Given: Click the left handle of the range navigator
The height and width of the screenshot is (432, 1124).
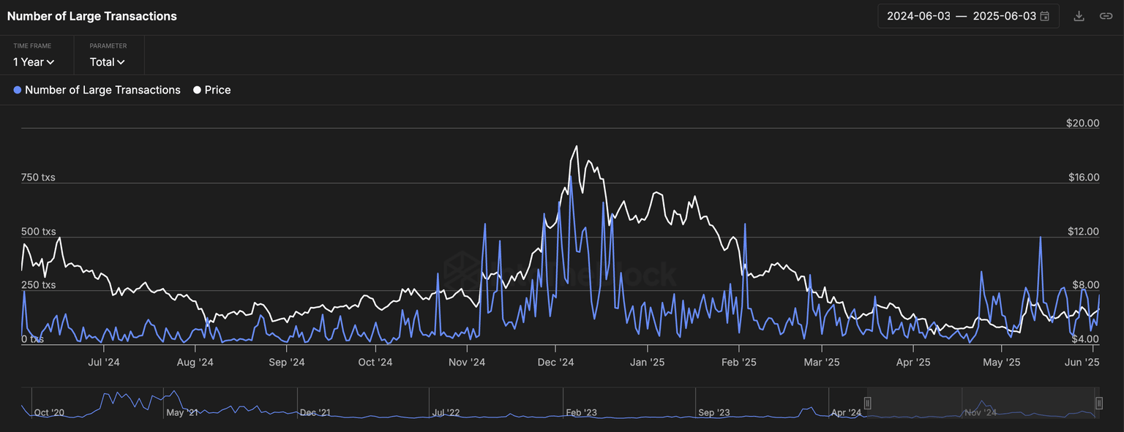Looking at the screenshot, I should 868,403.
